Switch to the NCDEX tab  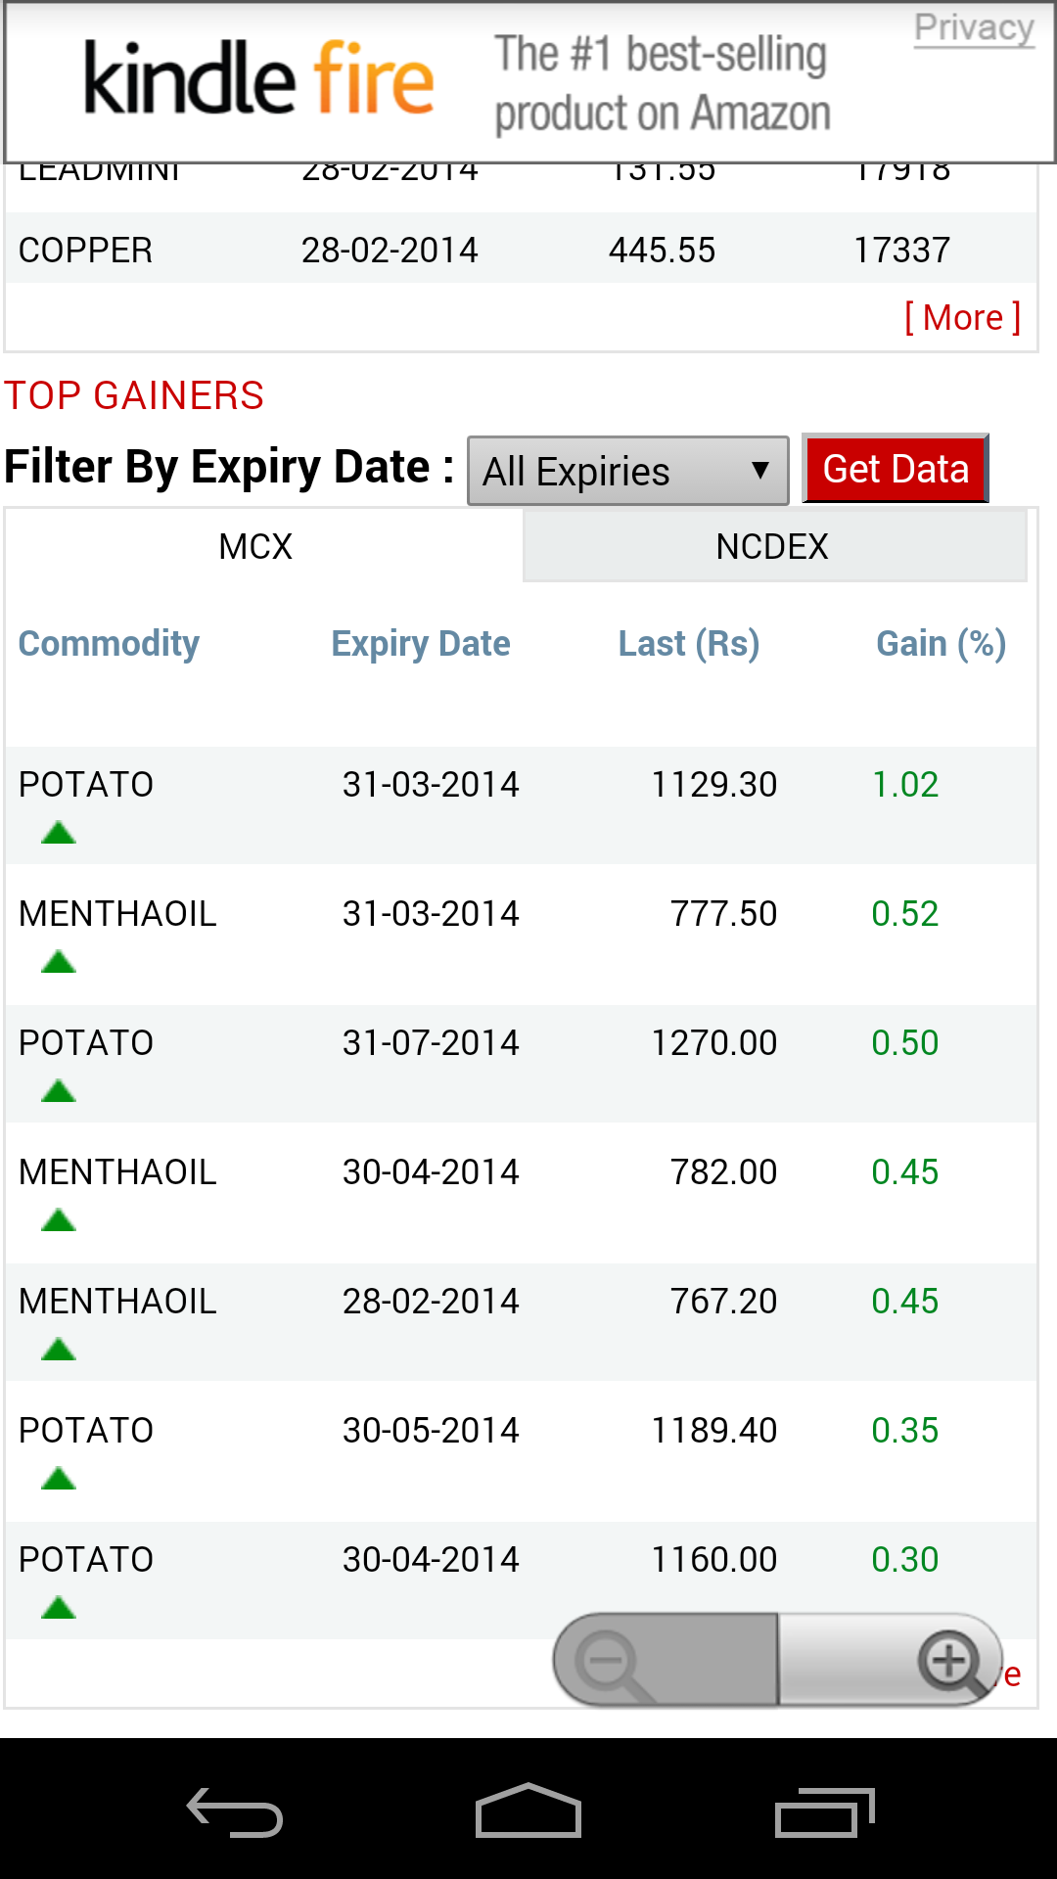pos(773,546)
